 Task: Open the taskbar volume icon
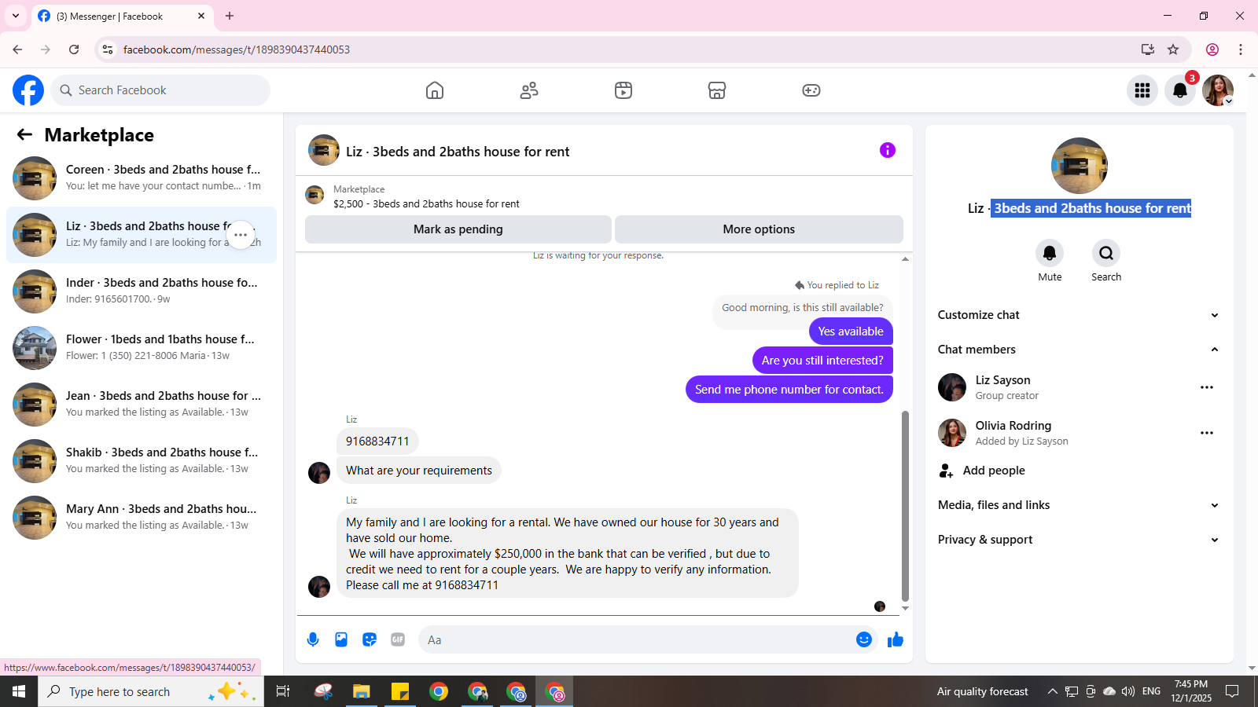(x=1128, y=691)
